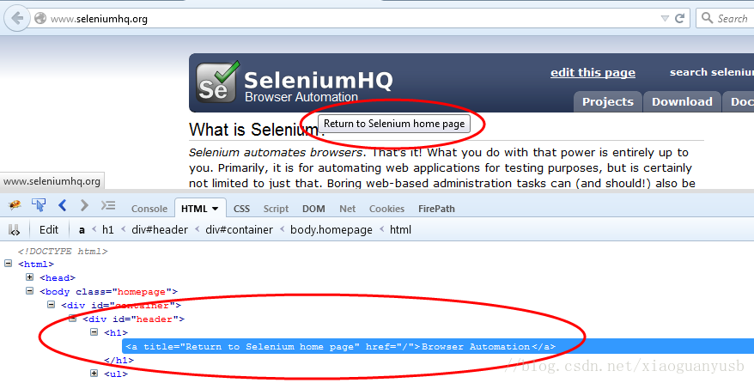Click the Edit button in HTML panel
754x383 pixels.
point(49,229)
